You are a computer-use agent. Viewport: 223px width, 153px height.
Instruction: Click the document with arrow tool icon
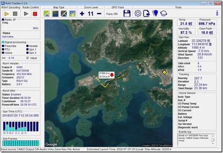(x=146, y=14)
